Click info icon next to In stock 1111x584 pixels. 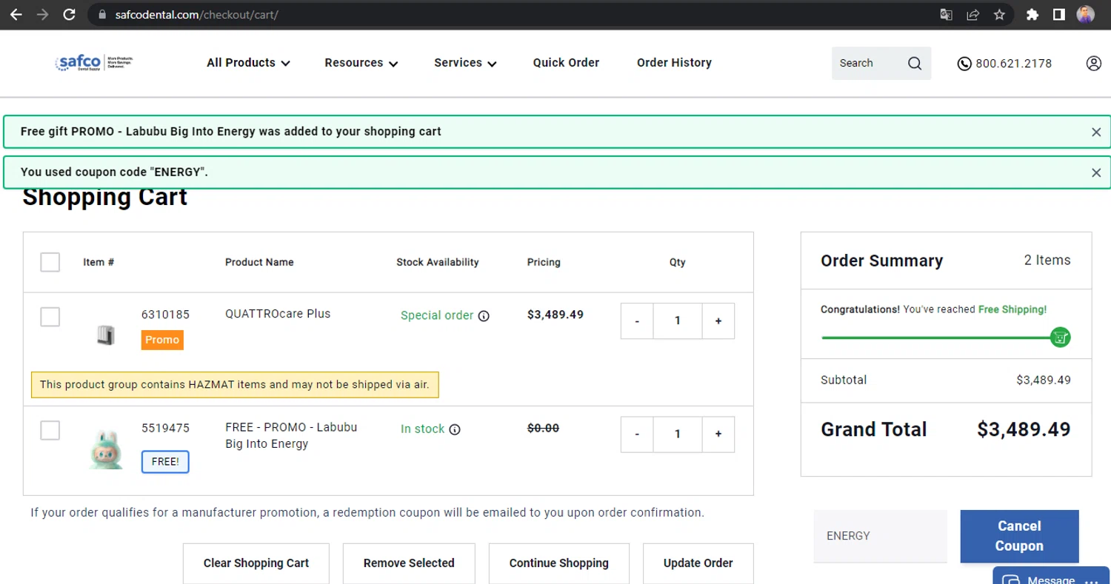pos(455,429)
